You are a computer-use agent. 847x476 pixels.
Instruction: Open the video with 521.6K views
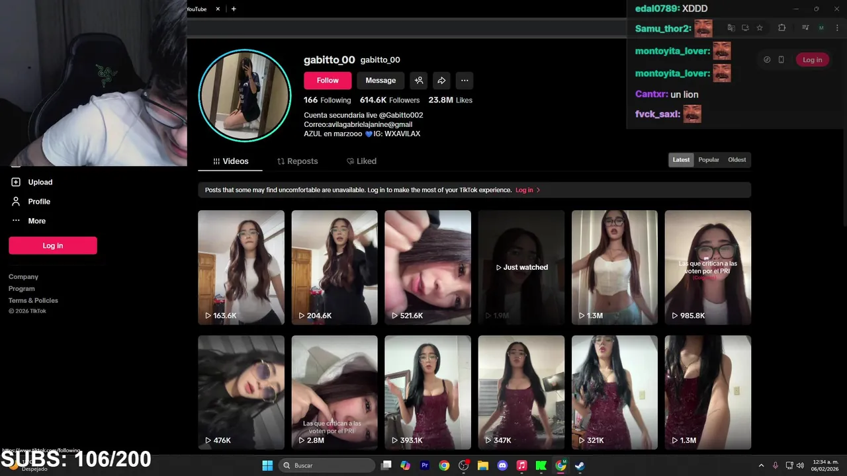click(427, 267)
